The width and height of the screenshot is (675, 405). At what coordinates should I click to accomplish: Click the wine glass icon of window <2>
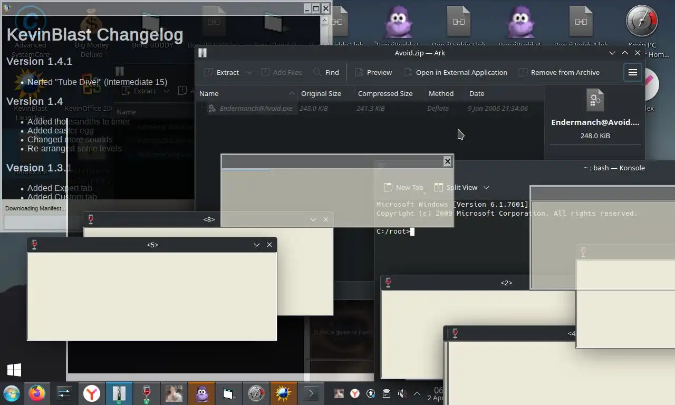[x=388, y=283]
